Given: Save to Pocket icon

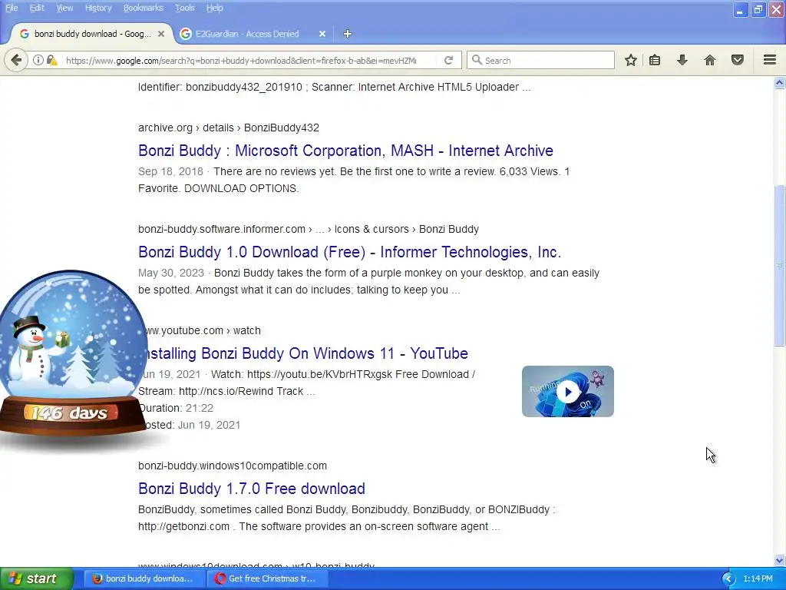Looking at the screenshot, I should (738, 60).
